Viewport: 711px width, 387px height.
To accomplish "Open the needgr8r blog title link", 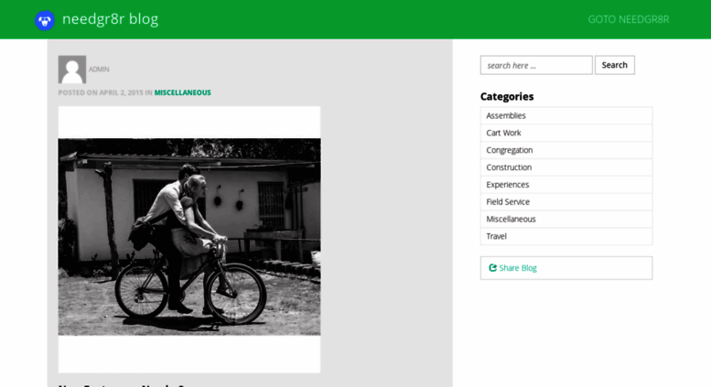I will tap(110, 19).
